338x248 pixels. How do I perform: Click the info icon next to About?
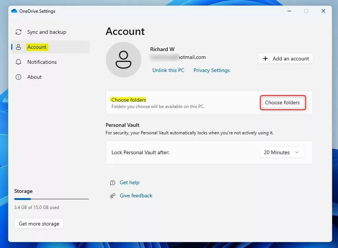[19, 77]
